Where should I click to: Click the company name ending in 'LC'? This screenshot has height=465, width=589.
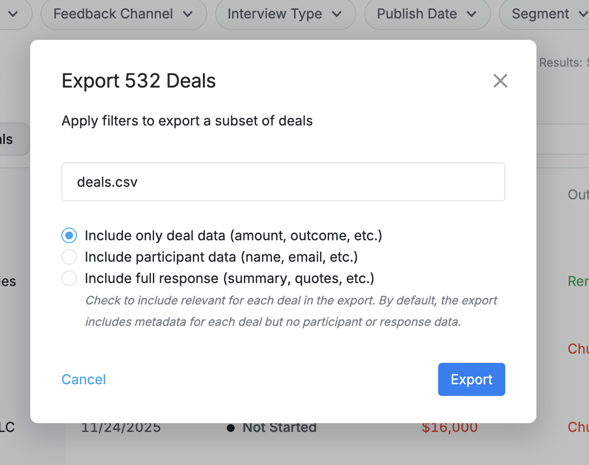point(7,428)
